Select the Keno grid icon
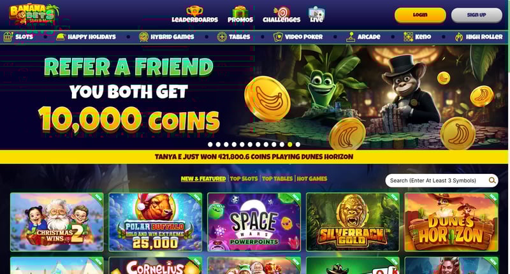The height and width of the screenshot is (274, 510). point(408,37)
